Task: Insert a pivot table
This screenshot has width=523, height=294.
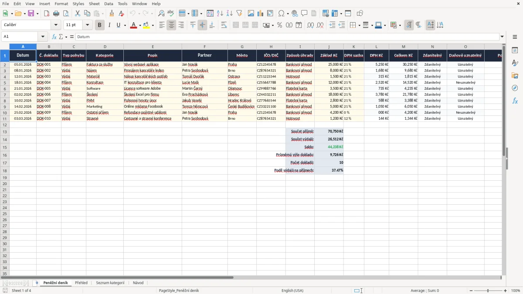Action: point(270,14)
